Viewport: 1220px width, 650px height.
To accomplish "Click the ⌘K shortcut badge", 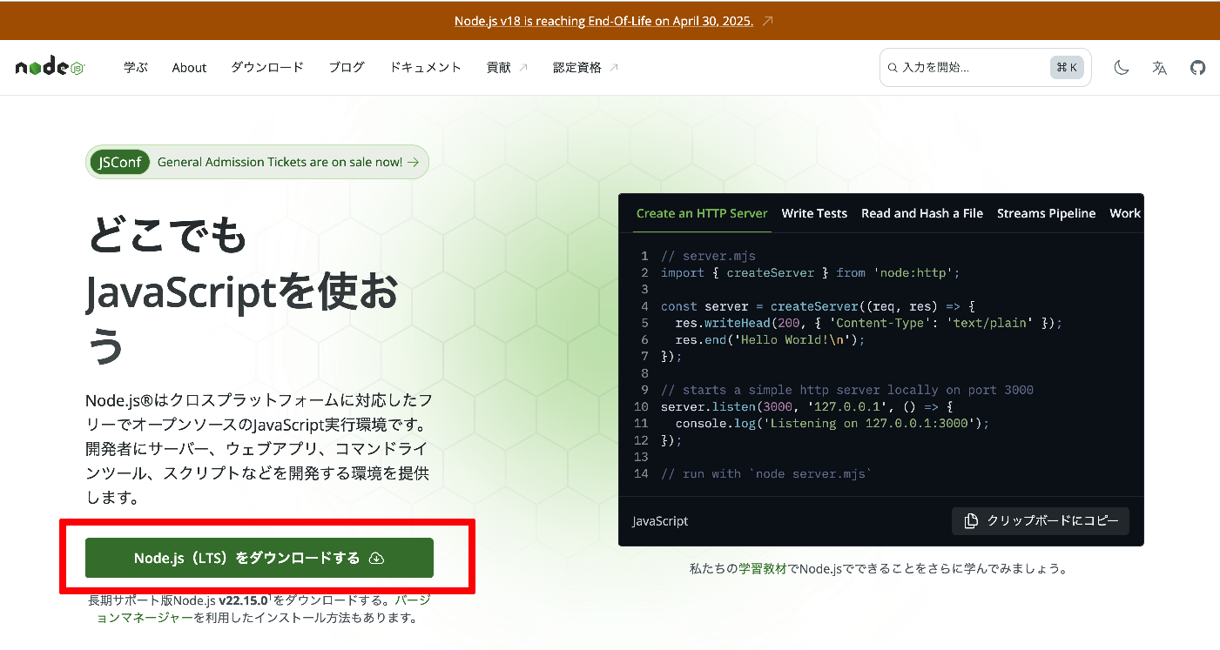I will pos(1067,68).
